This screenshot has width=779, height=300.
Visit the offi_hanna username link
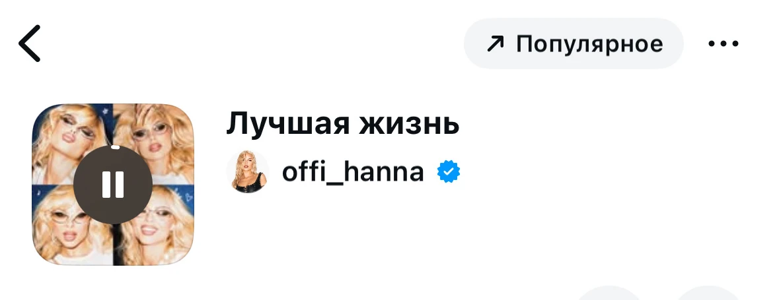pyautogui.click(x=352, y=172)
